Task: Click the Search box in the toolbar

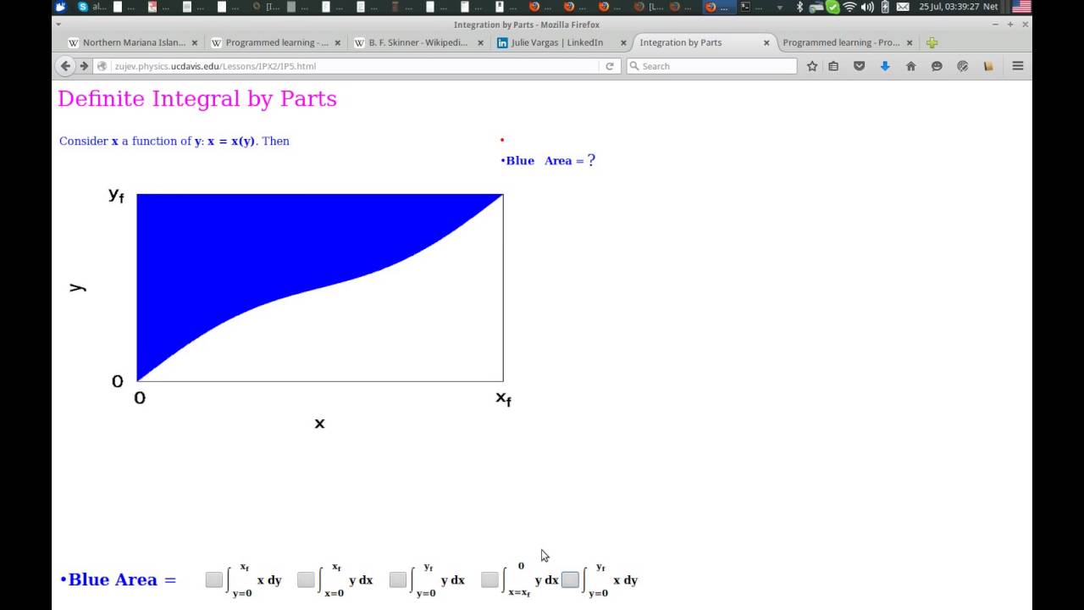Action: pyautogui.click(x=711, y=66)
